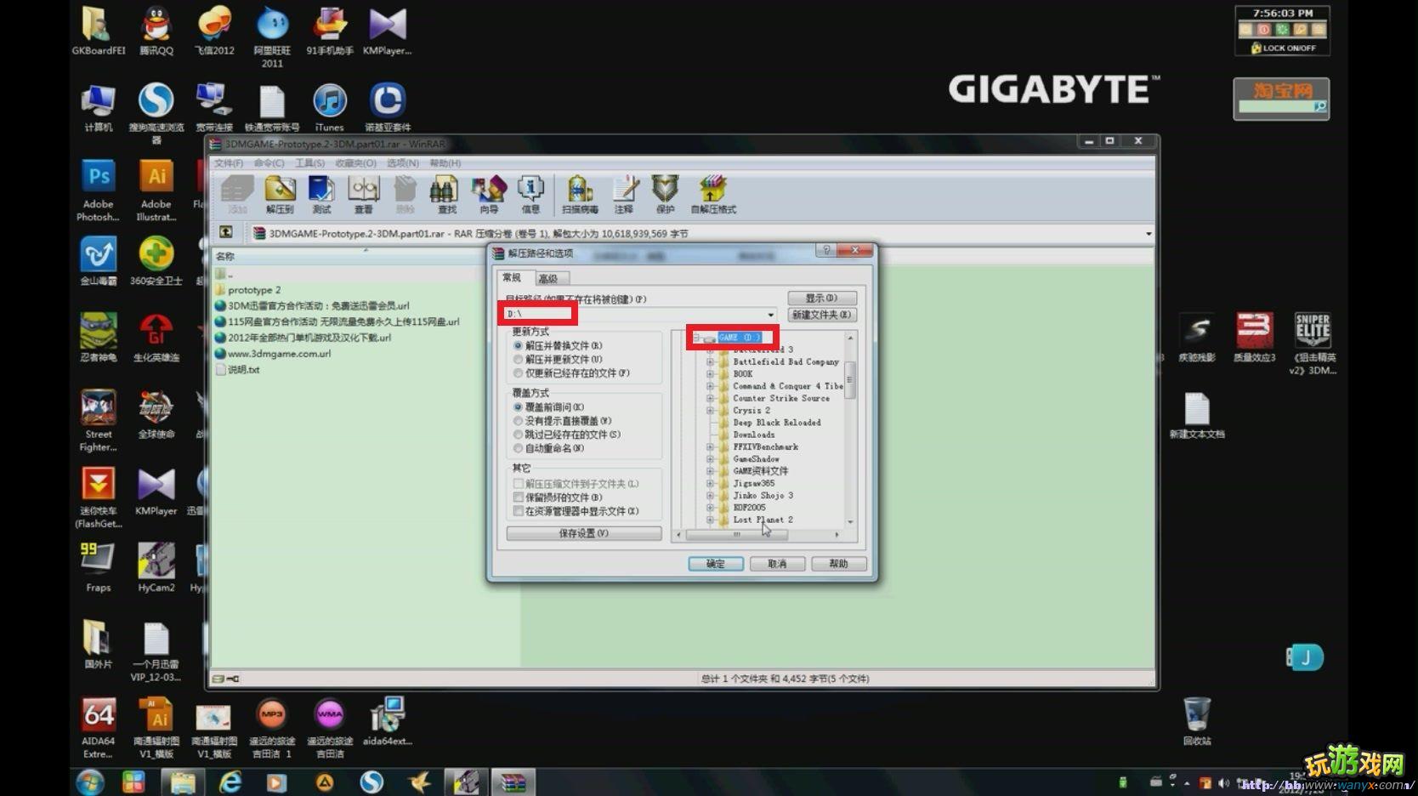Click the Find (查找) binoculars icon
The image size is (1418, 796).
point(445,194)
